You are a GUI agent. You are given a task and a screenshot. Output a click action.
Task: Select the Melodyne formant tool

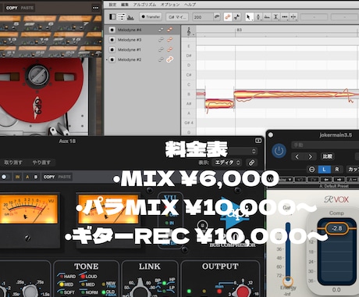(267, 17)
